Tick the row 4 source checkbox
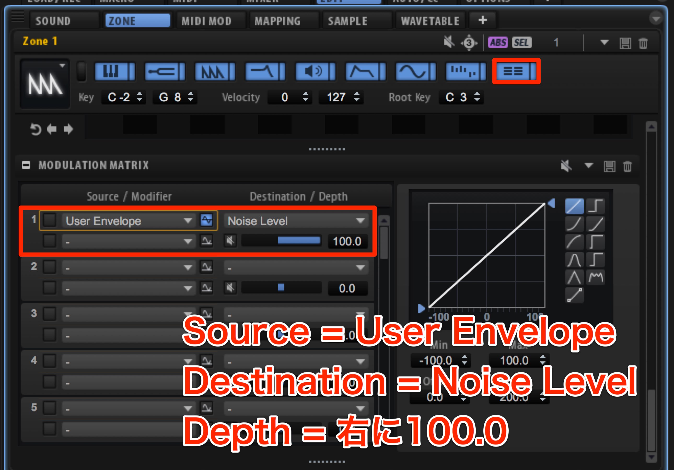 coord(50,360)
